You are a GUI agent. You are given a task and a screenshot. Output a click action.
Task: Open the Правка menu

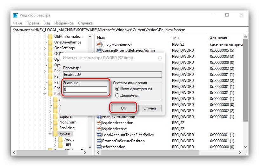(33, 23)
